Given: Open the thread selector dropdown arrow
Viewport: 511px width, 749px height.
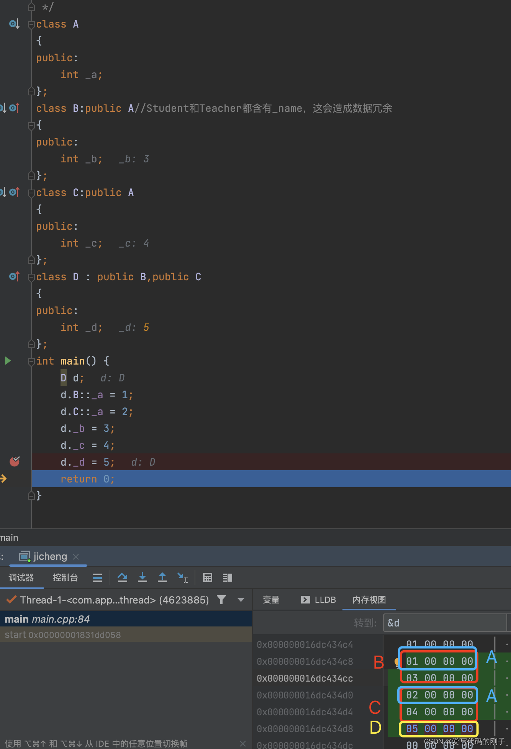Looking at the screenshot, I should click(x=241, y=600).
